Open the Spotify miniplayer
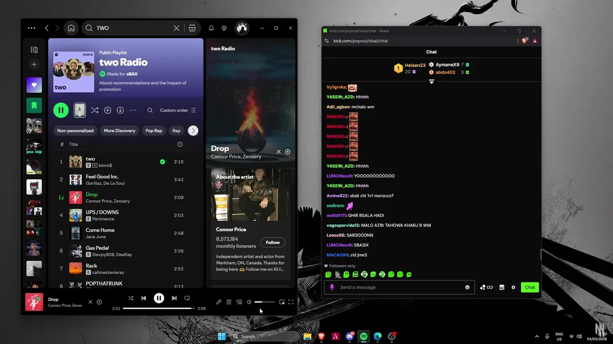 pyautogui.click(x=282, y=302)
